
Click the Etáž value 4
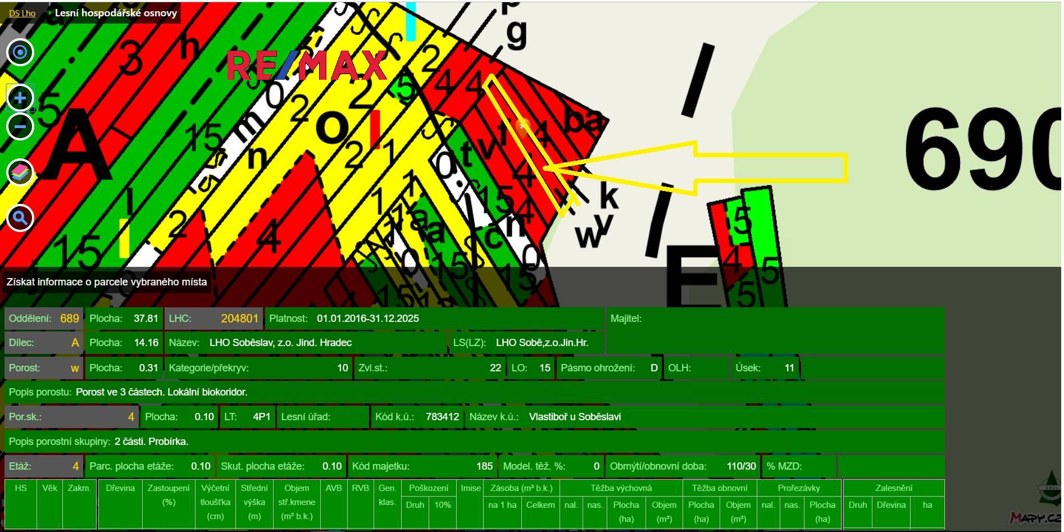coord(76,466)
